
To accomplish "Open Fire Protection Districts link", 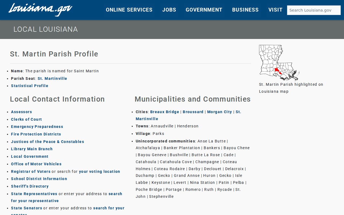I will [36, 134].
